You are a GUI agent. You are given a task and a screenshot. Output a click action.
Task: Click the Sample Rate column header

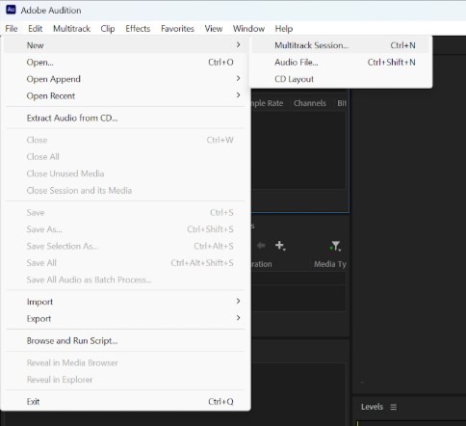tap(268, 103)
